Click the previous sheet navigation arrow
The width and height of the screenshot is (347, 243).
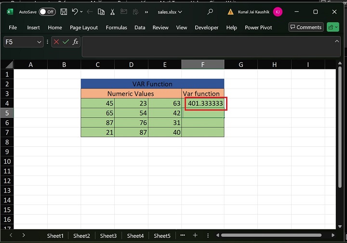(x=11, y=235)
